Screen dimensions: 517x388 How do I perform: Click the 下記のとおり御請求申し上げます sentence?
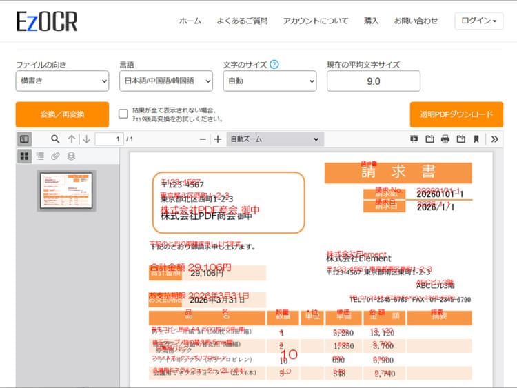click(203, 247)
